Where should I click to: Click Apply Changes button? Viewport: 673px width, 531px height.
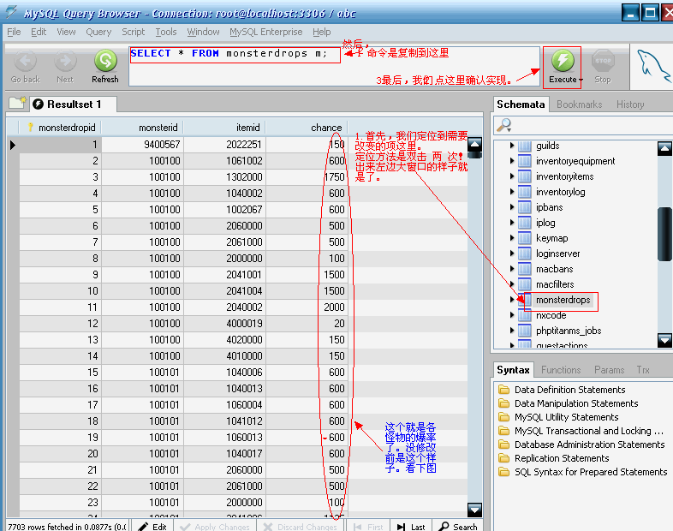click(x=215, y=526)
